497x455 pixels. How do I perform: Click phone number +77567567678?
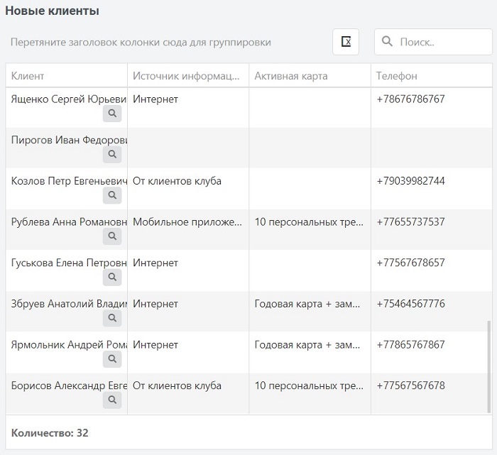pos(410,385)
